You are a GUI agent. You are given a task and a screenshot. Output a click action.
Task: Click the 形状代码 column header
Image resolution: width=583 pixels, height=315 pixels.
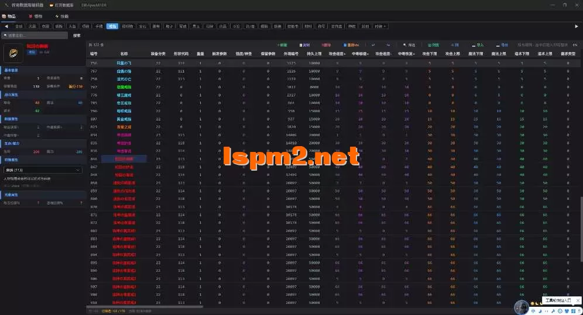click(x=181, y=54)
